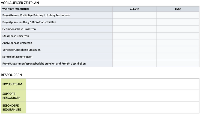Click the empty field next to BESONDERE BEDÜRFNISSE

(x=113, y=107)
